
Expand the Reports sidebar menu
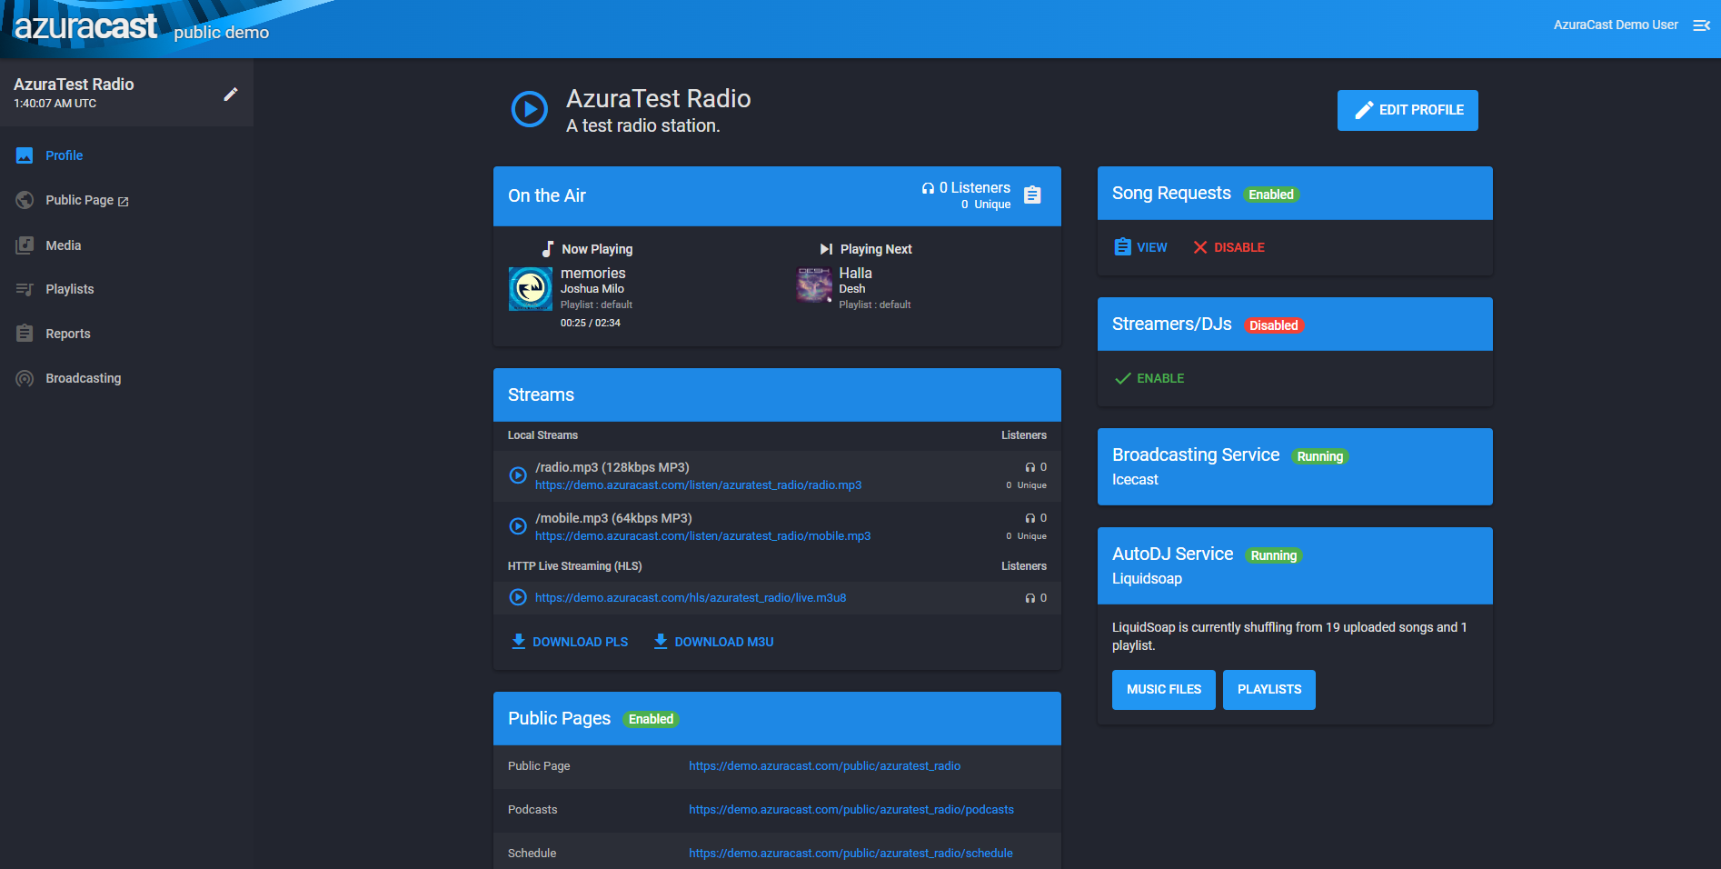(x=67, y=334)
